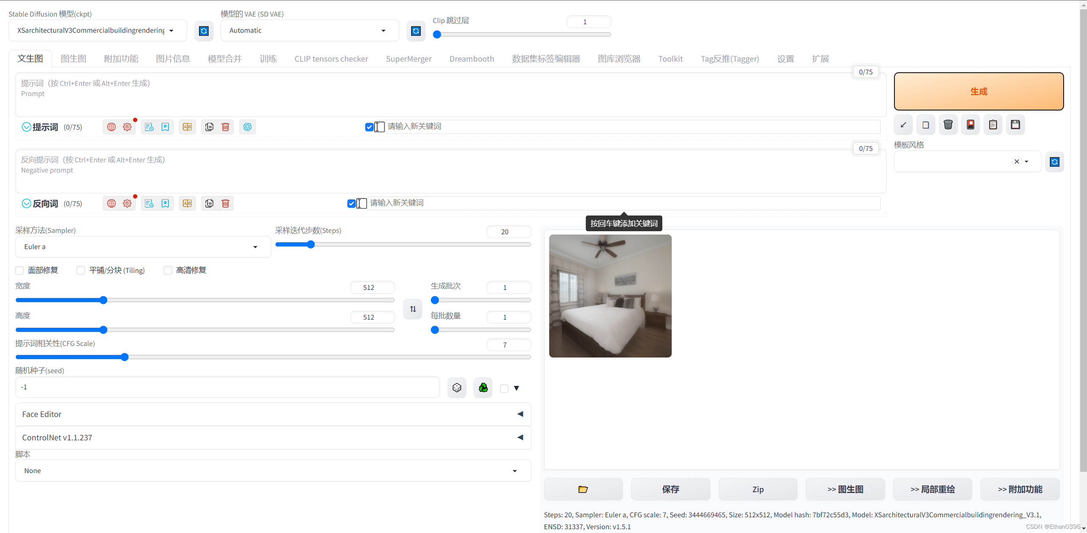Click floppy disk save style icon
The image size is (1087, 533).
pyautogui.click(x=1015, y=125)
